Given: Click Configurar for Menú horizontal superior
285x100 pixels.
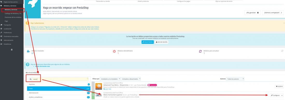Looking at the screenshot, I should click(x=275, y=95).
